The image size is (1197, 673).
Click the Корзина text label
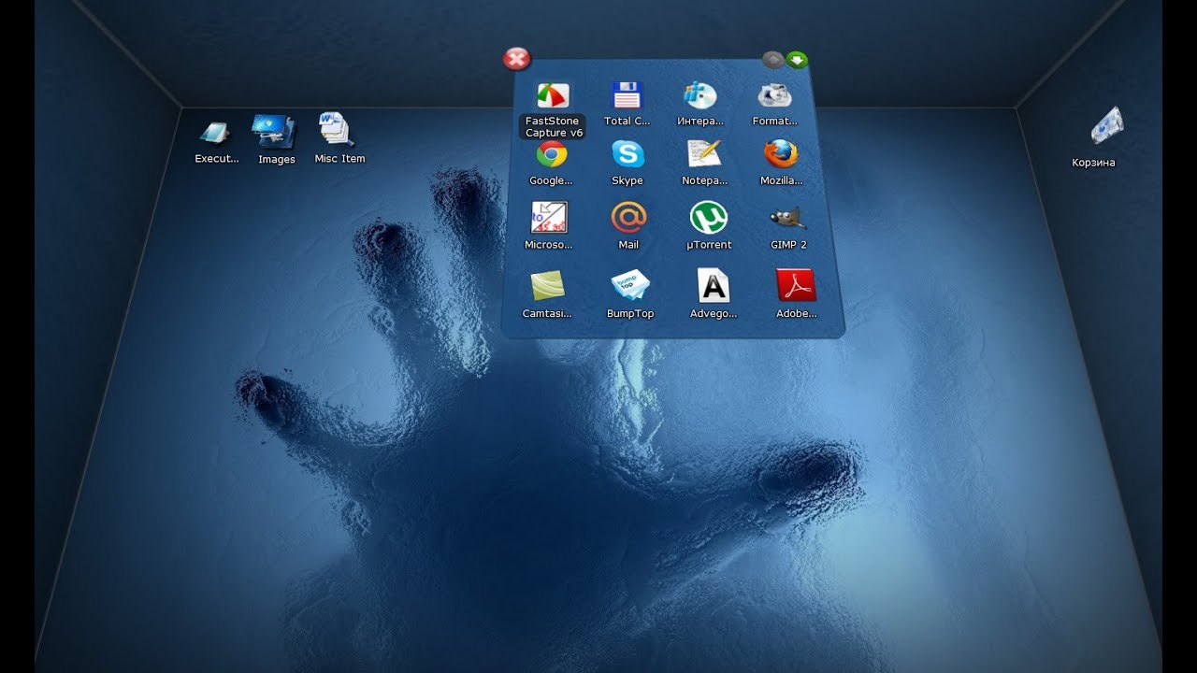coord(1093,163)
